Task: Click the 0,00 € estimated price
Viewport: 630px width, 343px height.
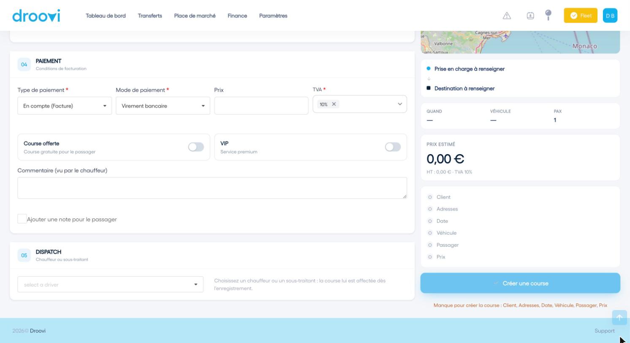Action: [x=445, y=159]
